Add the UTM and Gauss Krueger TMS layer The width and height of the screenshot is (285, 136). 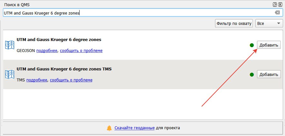(269, 74)
